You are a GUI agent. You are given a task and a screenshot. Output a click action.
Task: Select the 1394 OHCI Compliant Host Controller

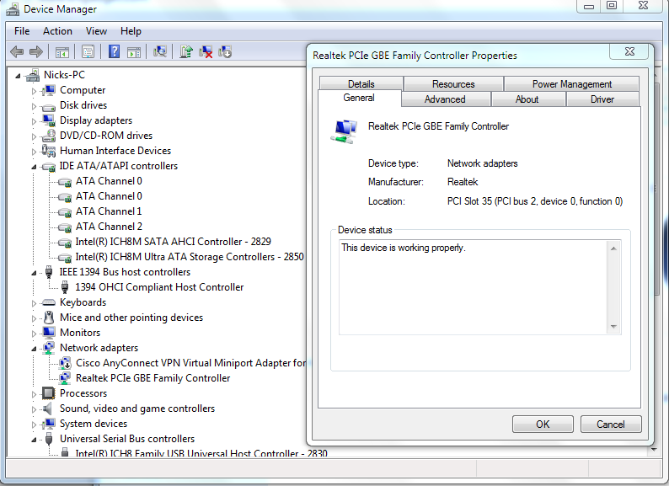tap(159, 287)
